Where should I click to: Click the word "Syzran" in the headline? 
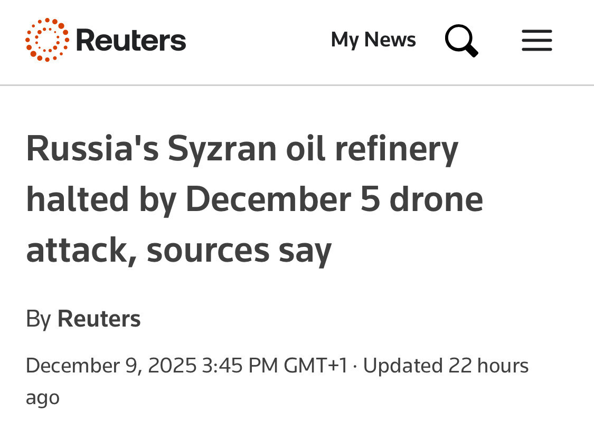[x=221, y=149]
